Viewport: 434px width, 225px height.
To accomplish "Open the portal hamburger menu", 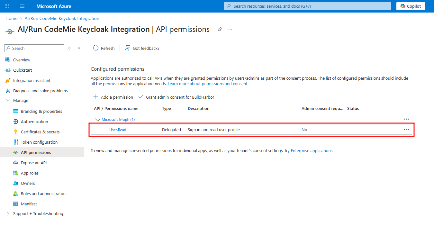I will coord(22,6).
